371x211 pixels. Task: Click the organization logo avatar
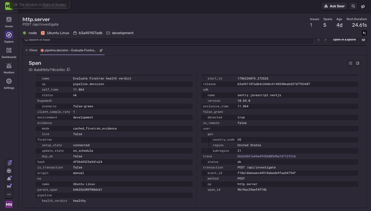(9, 6)
